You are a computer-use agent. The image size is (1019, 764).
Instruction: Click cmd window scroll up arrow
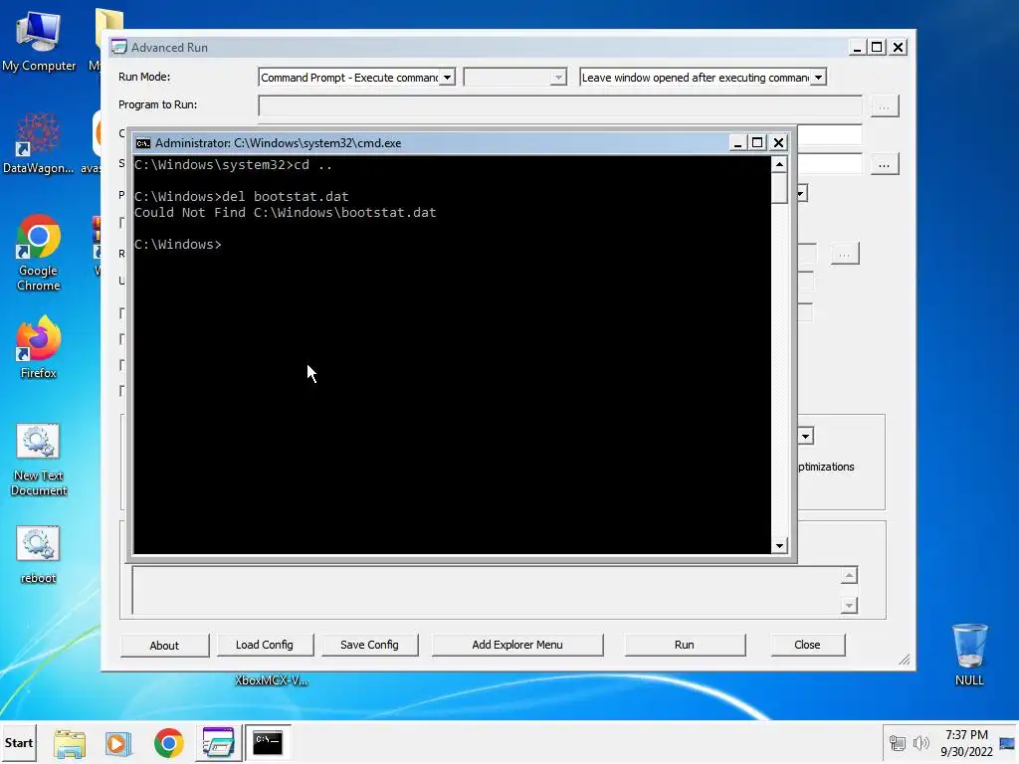[779, 164]
